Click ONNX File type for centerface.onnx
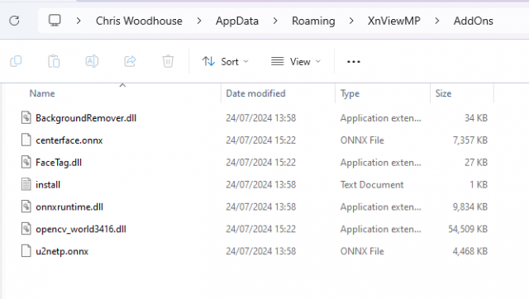529x299 pixels. [362, 140]
